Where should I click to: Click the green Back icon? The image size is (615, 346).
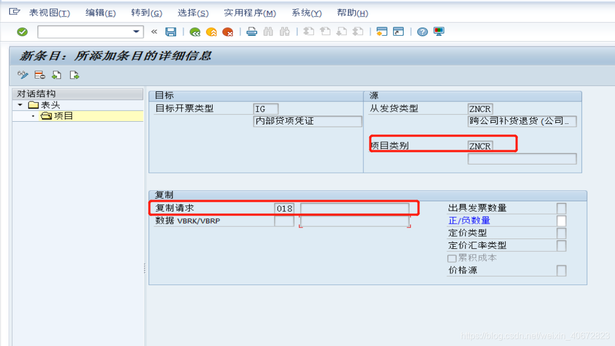(195, 32)
